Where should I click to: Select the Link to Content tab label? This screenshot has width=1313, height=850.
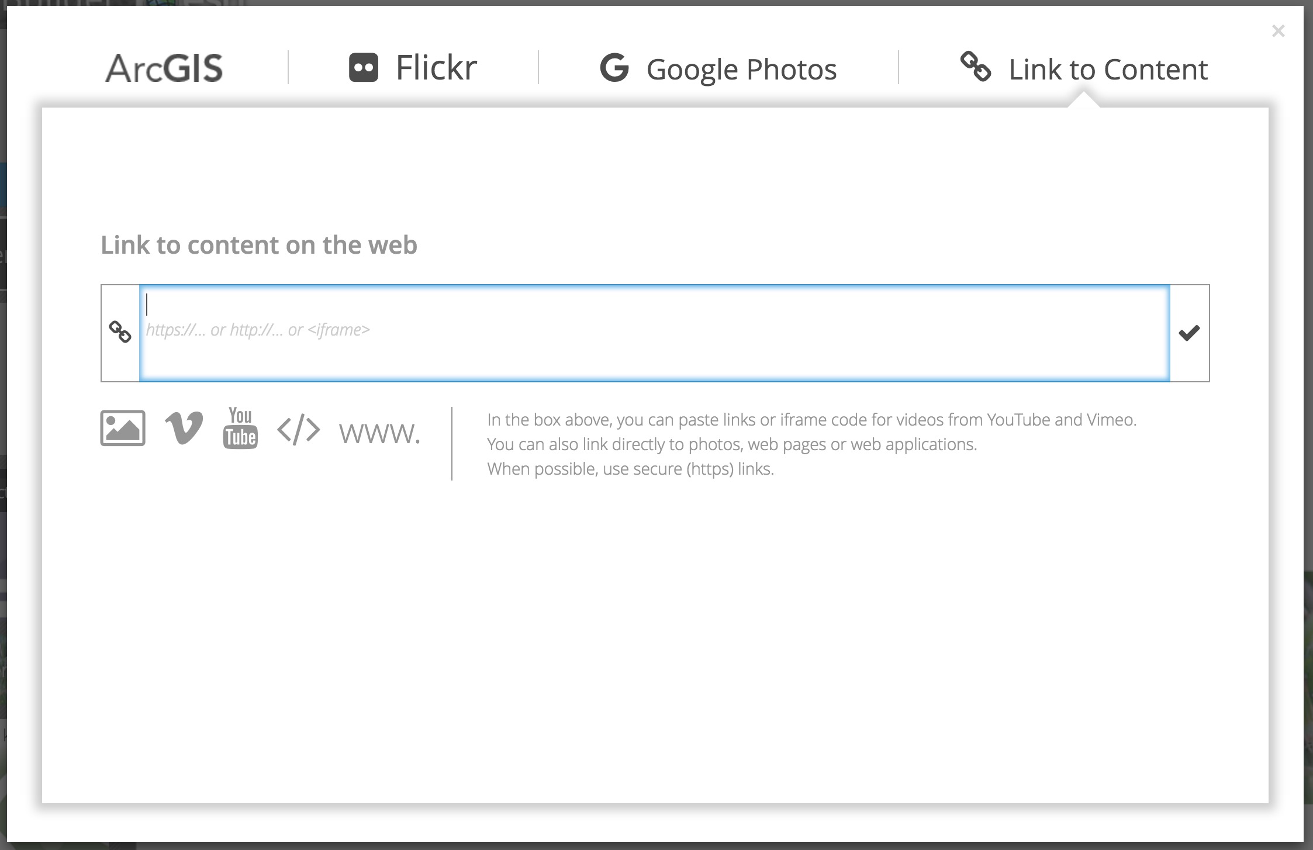pyautogui.click(x=1108, y=70)
